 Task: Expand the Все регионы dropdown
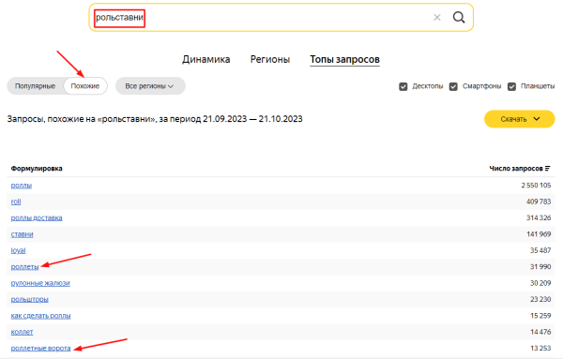tap(150, 86)
